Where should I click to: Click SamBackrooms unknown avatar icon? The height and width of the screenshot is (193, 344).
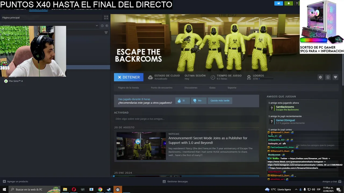click(272, 108)
